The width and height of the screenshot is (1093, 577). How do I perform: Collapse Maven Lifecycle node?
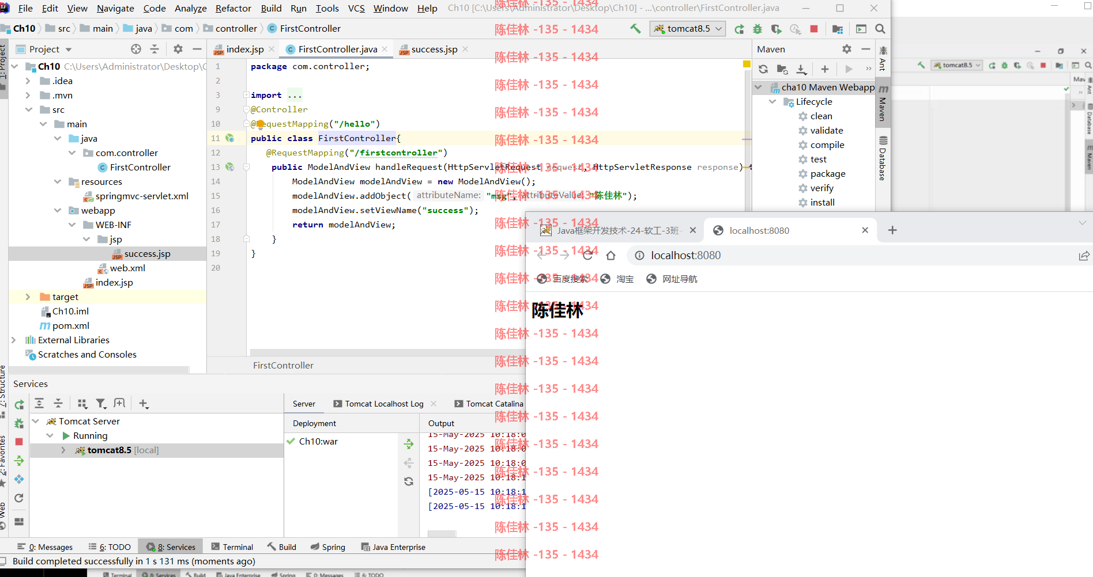click(772, 102)
